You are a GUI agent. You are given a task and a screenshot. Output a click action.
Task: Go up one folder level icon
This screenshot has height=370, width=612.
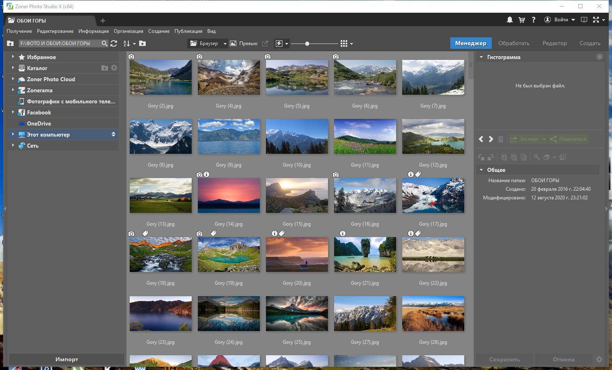[x=11, y=43]
